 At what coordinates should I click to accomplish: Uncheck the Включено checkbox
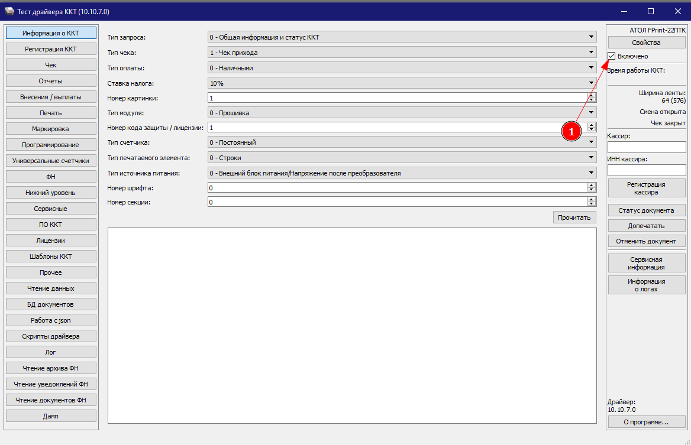point(611,56)
